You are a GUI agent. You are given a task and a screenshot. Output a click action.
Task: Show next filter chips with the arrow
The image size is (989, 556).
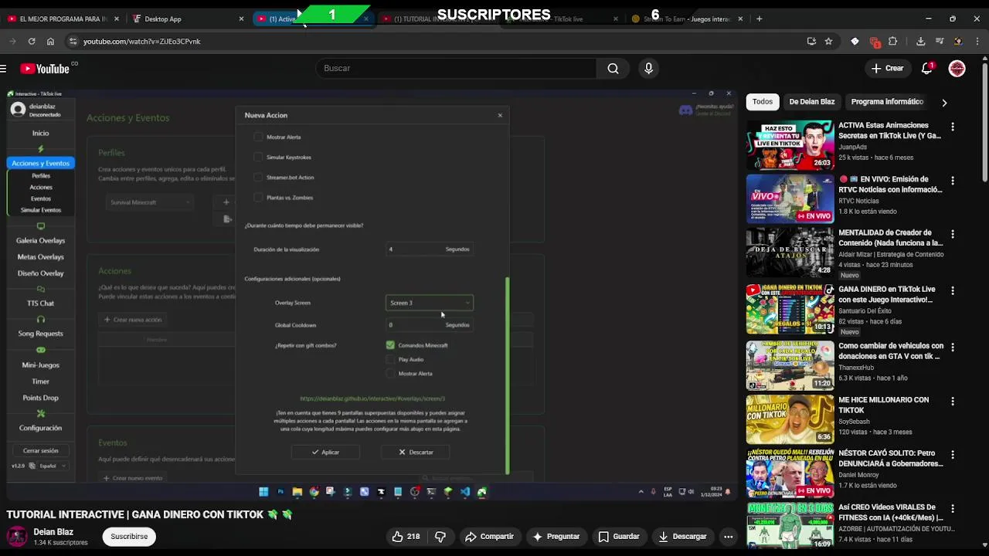944,102
